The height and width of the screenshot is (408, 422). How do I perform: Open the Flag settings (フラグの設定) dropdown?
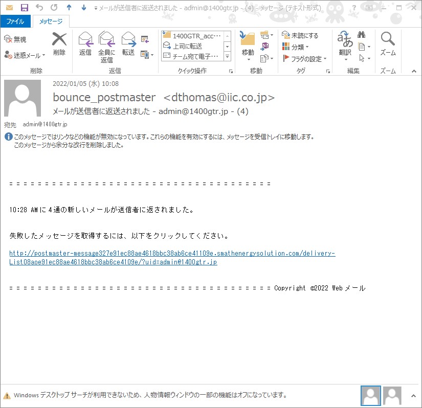point(305,59)
